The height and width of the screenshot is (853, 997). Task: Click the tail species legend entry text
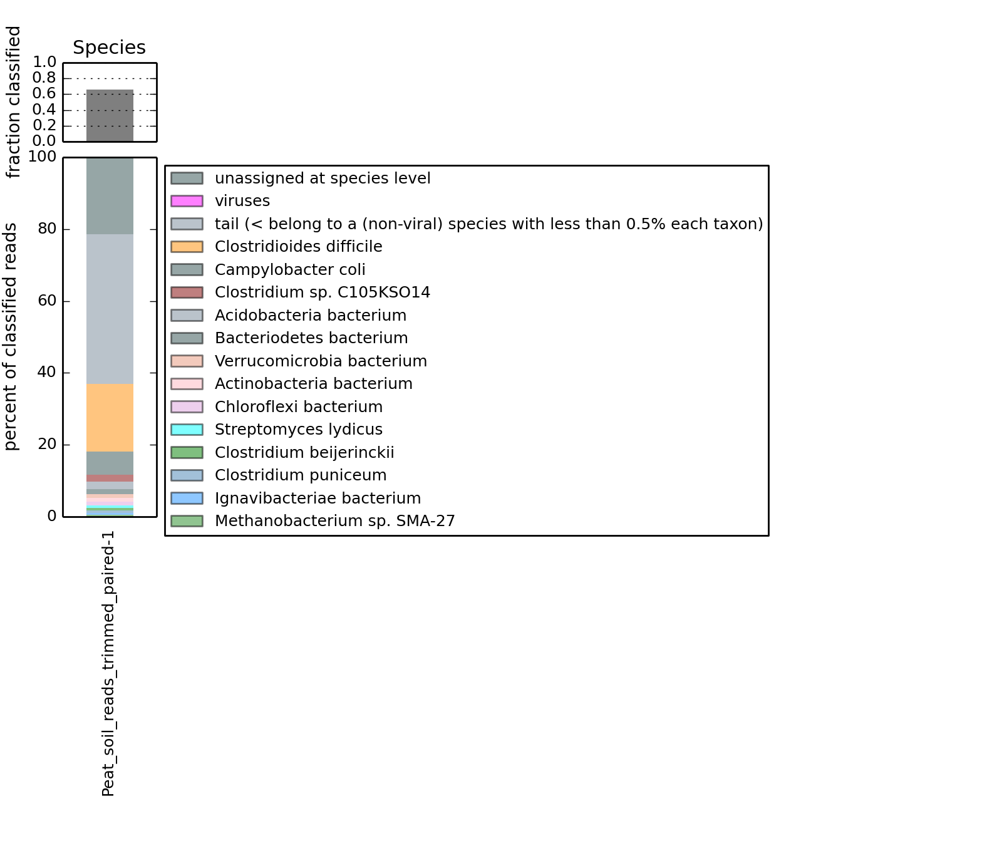click(x=488, y=224)
